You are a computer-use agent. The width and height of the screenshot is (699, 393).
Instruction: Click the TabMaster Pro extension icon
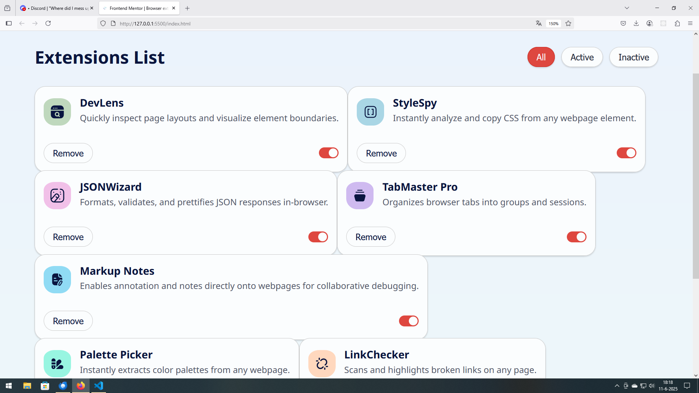pyautogui.click(x=360, y=196)
